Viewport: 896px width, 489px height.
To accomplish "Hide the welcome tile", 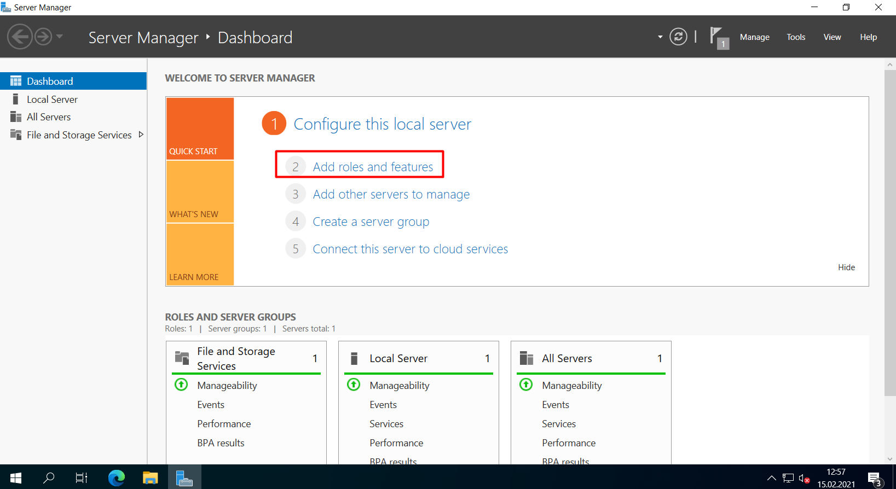I will coord(846,267).
